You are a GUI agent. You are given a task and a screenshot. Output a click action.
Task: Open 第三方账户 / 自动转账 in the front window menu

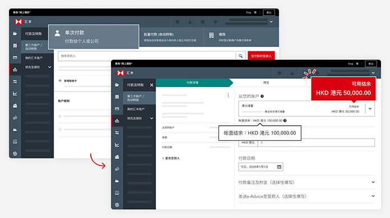[140, 98]
